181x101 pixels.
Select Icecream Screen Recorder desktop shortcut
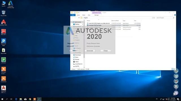pos(3,70)
